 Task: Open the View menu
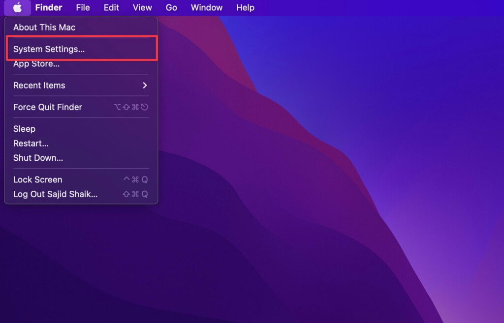(x=142, y=7)
